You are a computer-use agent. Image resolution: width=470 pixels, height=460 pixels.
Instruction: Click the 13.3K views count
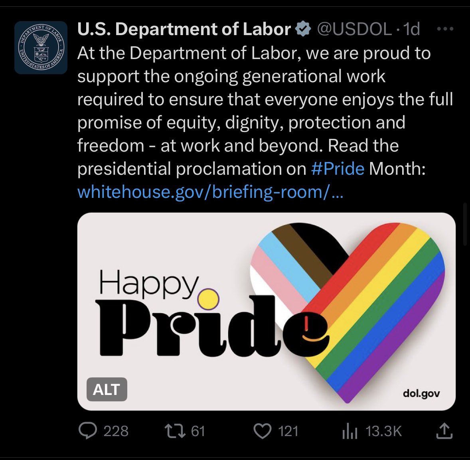click(x=383, y=431)
